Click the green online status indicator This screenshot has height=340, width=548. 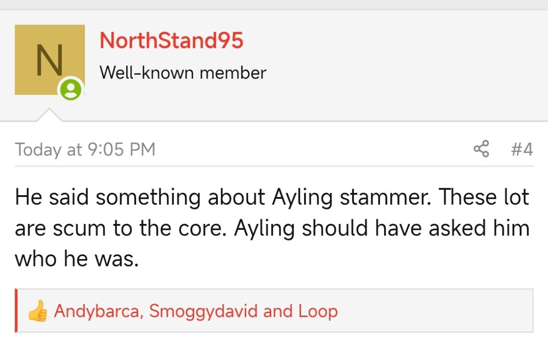coord(71,90)
